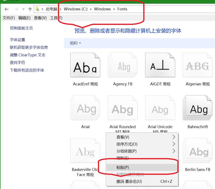Select the Baskerville Old Face font icon
The width and height of the screenshot is (215, 189).
(x=85, y=152)
